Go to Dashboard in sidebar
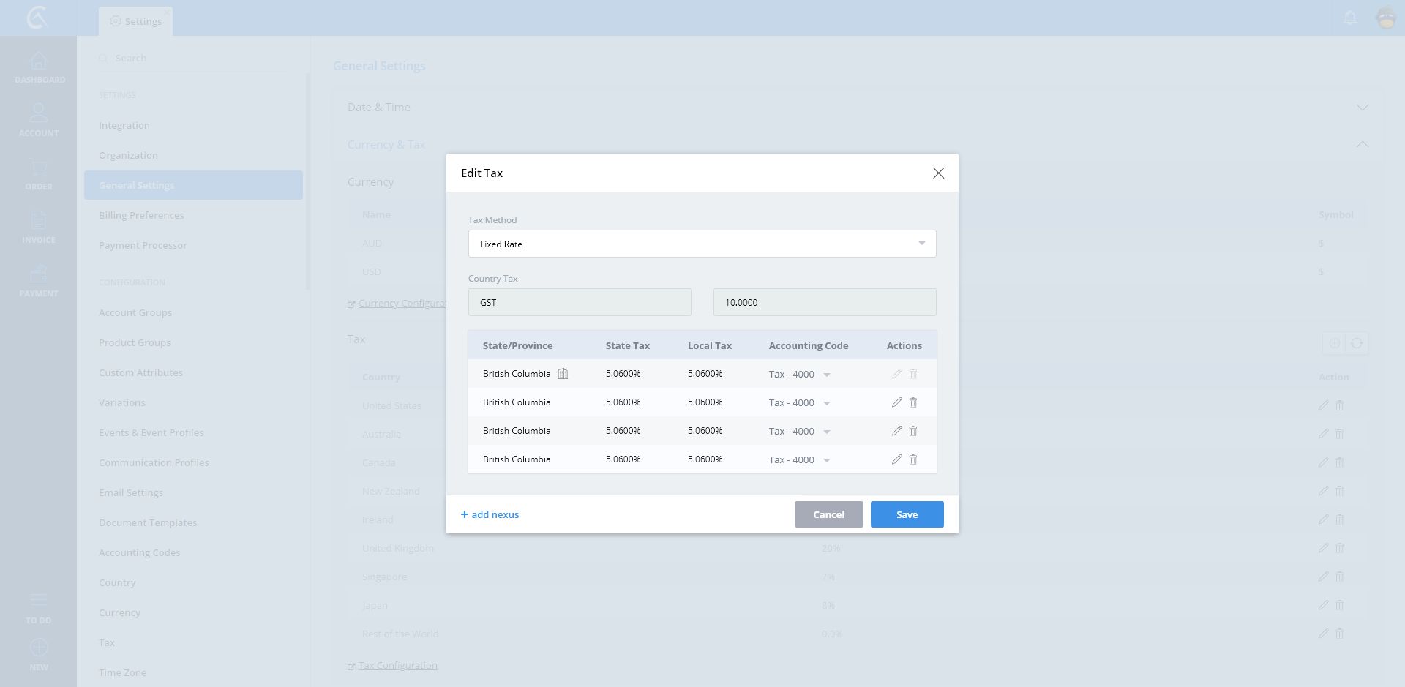This screenshot has width=1405, height=687. 39,68
